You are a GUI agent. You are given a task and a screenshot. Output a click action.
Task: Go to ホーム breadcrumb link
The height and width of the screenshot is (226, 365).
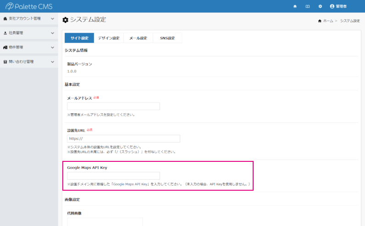point(328,21)
